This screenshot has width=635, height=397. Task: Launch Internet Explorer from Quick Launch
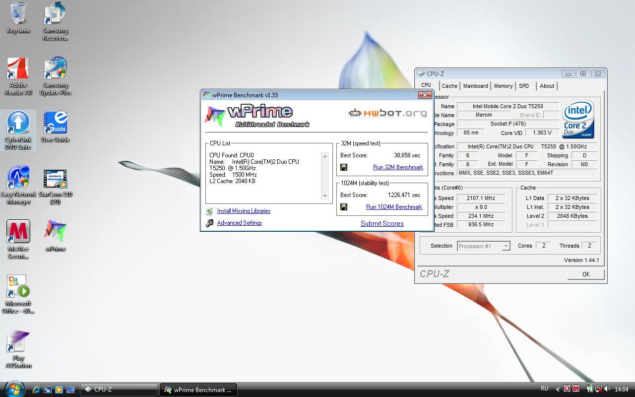pos(36,390)
